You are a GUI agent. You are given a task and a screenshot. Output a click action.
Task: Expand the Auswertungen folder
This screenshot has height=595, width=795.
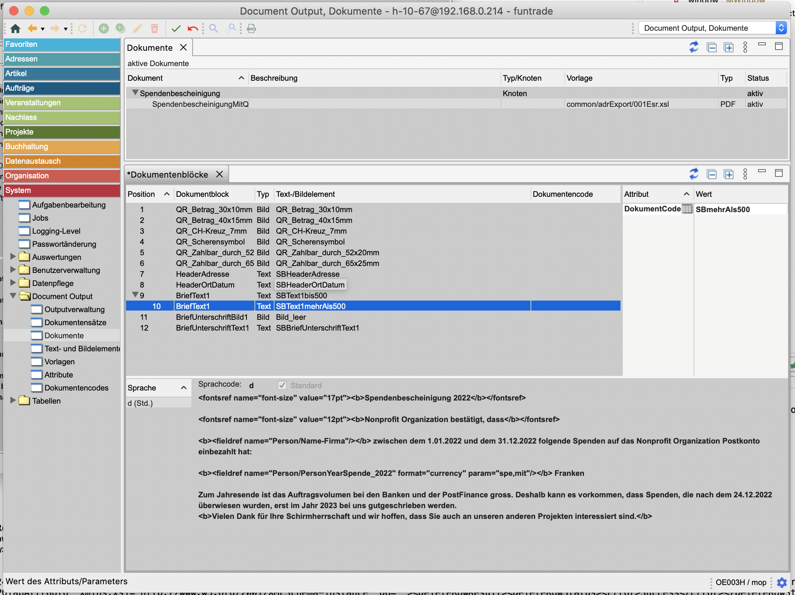point(13,257)
